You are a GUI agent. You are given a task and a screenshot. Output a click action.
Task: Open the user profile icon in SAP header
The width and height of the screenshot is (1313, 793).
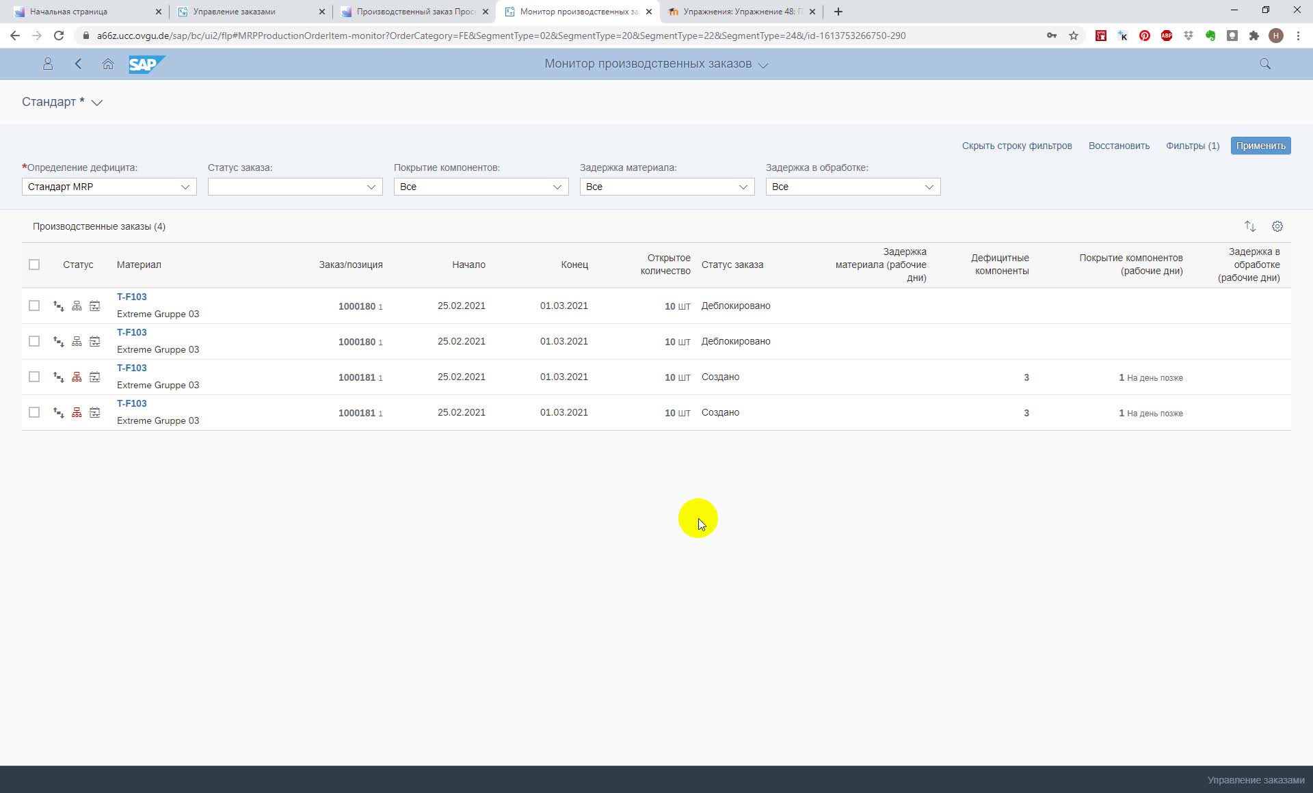pyautogui.click(x=48, y=64)
